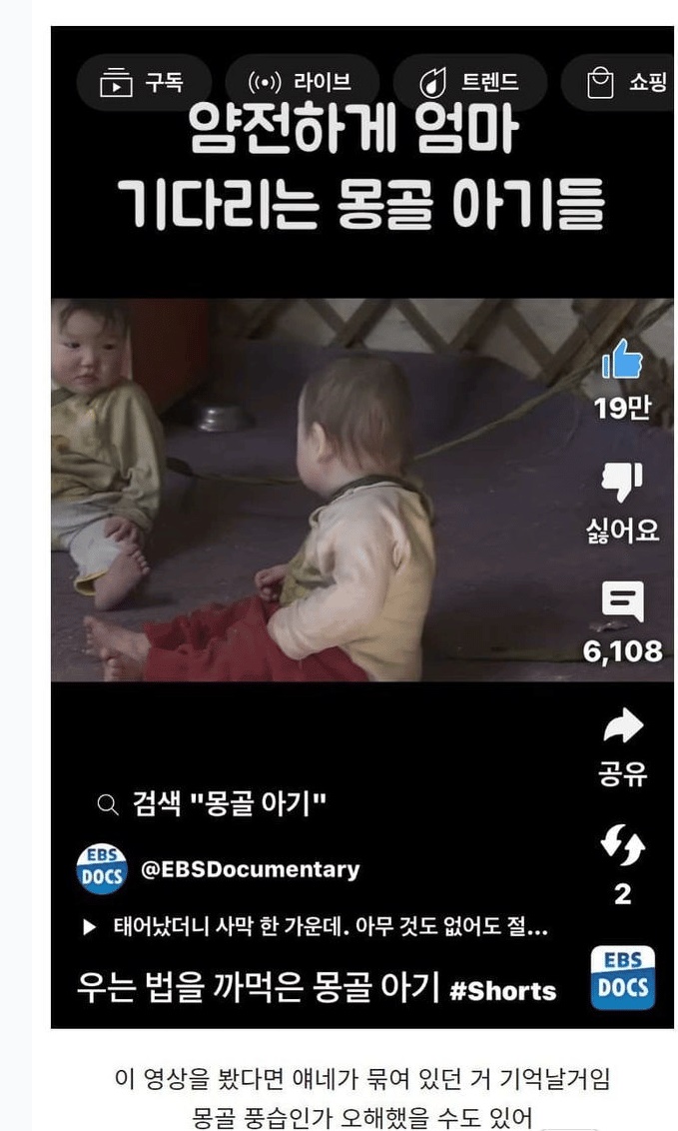Click the magnifier icon beside 검색
Image resolution: width=678 pixels, height=1131 pixels.
pos(108,804)
